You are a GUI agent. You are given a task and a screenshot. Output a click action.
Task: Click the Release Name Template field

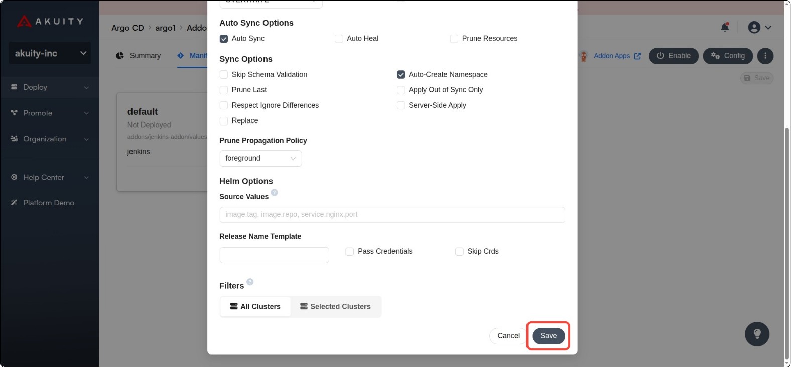pyautogui.click(x=274, y=255)
